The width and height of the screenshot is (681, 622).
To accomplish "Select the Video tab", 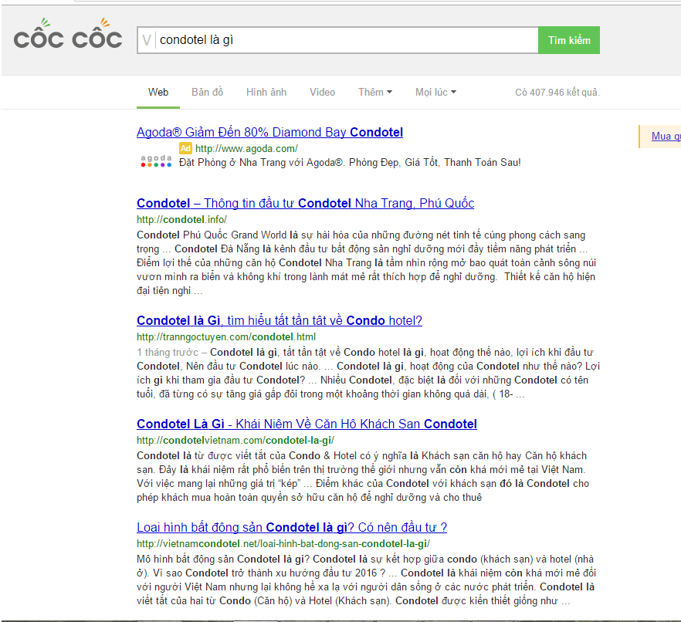I will pos(322,92).
